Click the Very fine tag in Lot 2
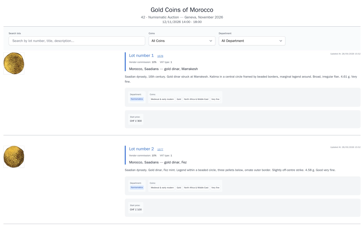 [x=216, y=188]
